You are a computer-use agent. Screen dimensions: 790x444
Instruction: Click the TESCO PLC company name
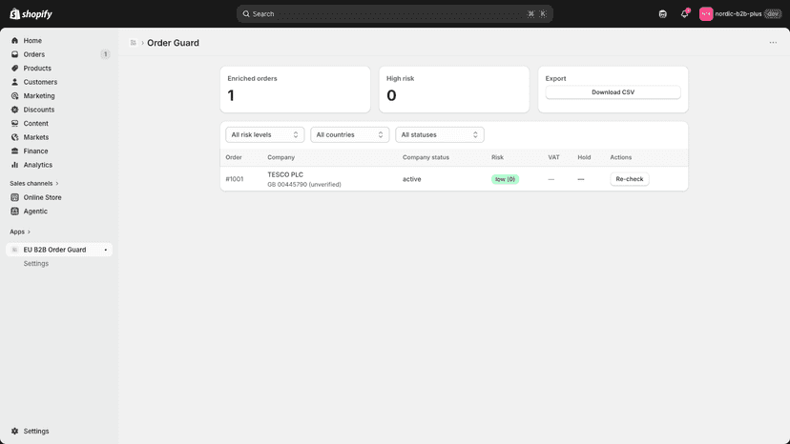pos(285,174)
